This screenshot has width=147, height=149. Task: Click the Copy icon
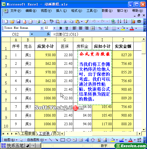pos(71,21)
